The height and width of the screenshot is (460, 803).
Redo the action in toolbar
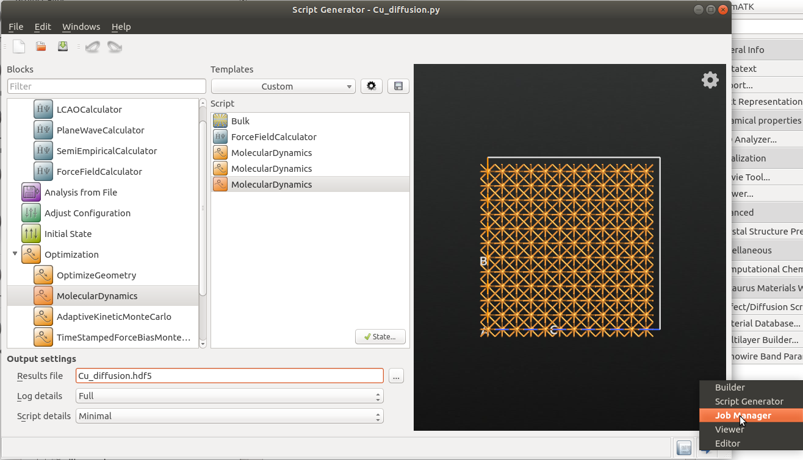tap(115, 46)
